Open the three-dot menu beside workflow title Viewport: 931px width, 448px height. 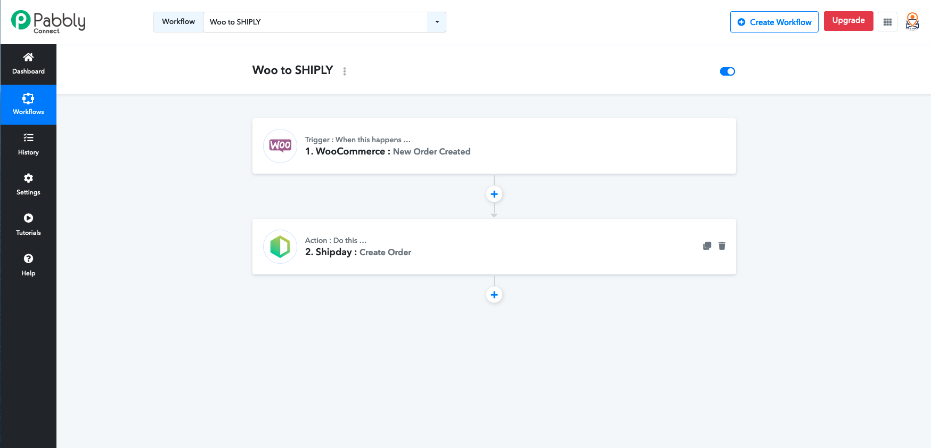[x=345, y=71]
